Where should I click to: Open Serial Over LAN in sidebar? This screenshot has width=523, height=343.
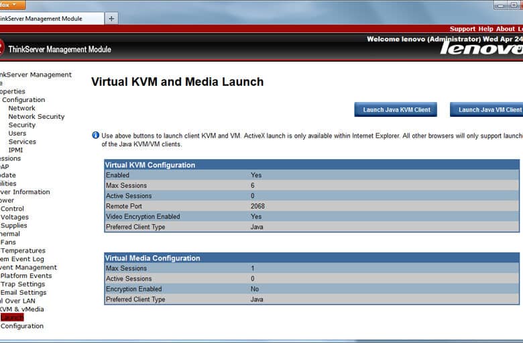coord(17,301)
